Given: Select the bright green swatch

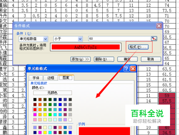Looking at the screenshot, I should [x=50, y=115].
